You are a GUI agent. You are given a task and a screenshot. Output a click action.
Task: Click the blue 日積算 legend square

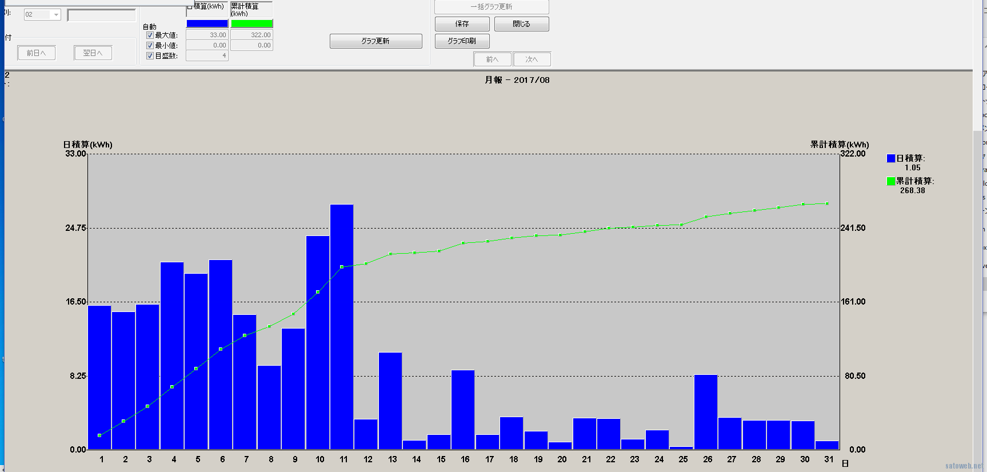pos(890,158)
